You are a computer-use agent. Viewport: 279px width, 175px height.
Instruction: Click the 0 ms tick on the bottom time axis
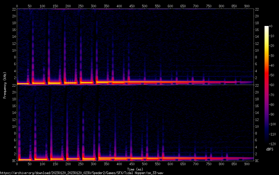[x=17, y=164]
